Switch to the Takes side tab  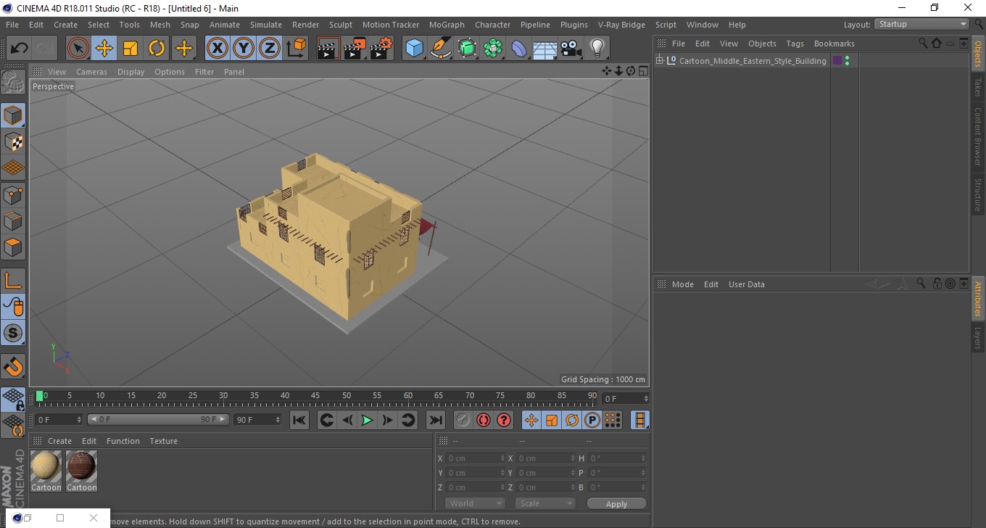pos(978,87)
